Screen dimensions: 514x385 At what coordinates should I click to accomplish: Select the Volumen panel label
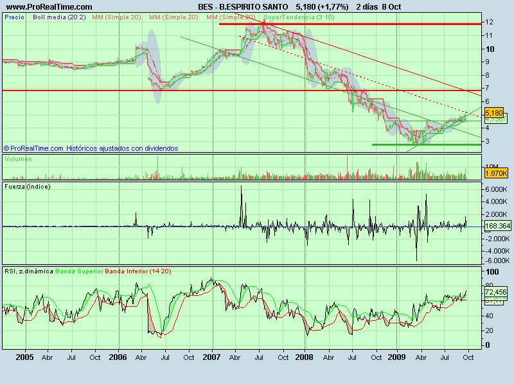[19, 159]
